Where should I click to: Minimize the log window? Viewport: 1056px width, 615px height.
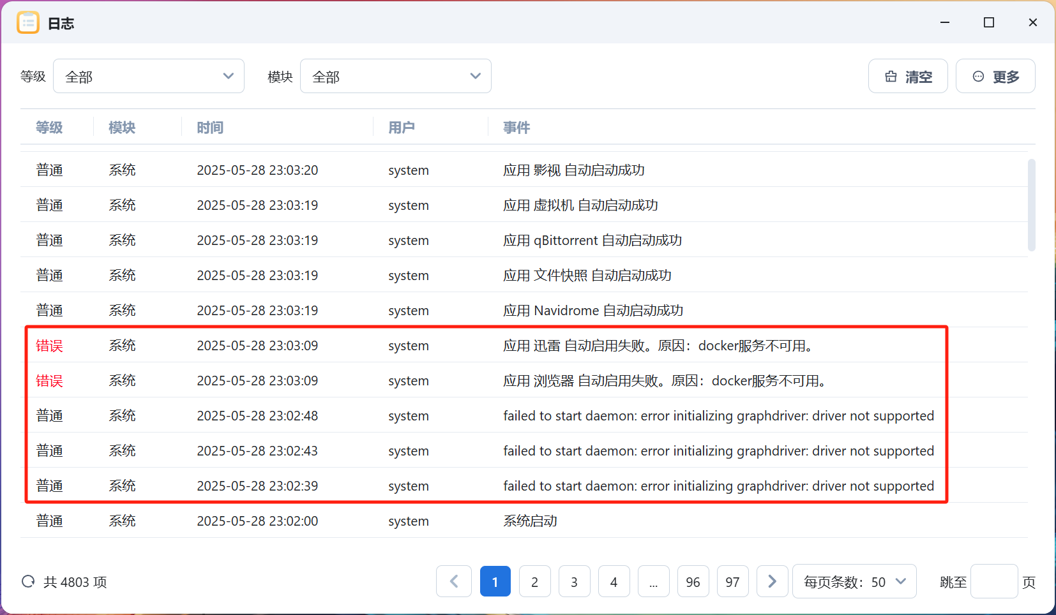[945, 23]
